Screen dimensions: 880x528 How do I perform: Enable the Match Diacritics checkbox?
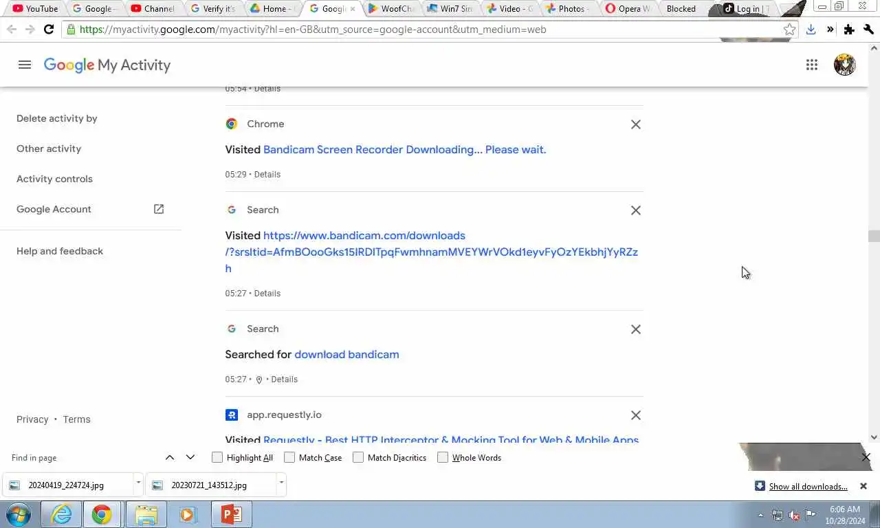[x=358, y=457]
